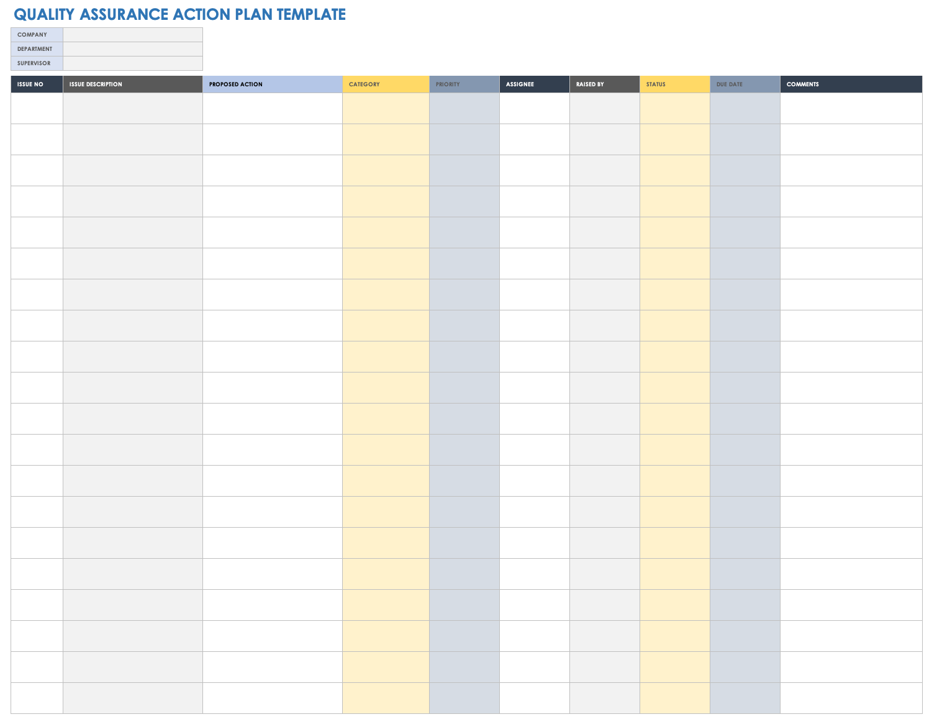Select the Priority column header
Image resolution: width=937 pixels, height=727 pixels.
[x=464, y=84]
